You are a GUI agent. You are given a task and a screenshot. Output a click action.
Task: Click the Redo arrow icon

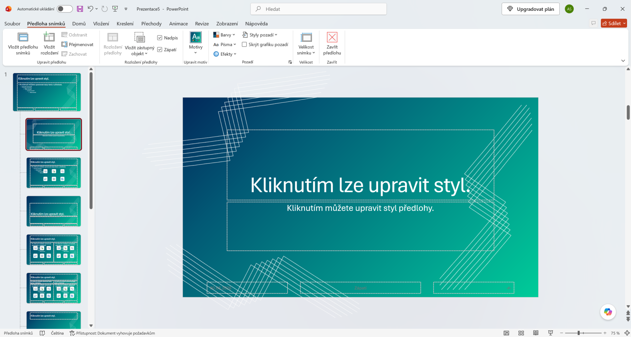(105, 9)
